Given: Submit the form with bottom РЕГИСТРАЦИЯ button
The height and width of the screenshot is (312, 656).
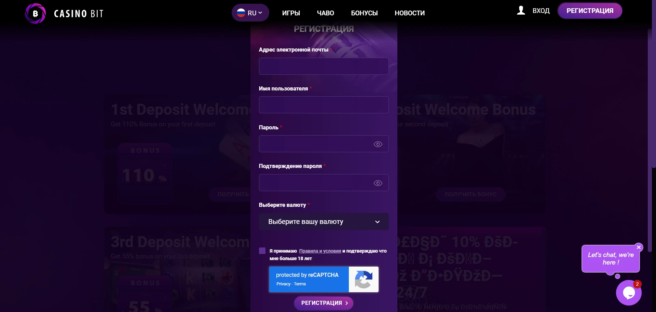Looking at the screenshot, I should 324,303.
